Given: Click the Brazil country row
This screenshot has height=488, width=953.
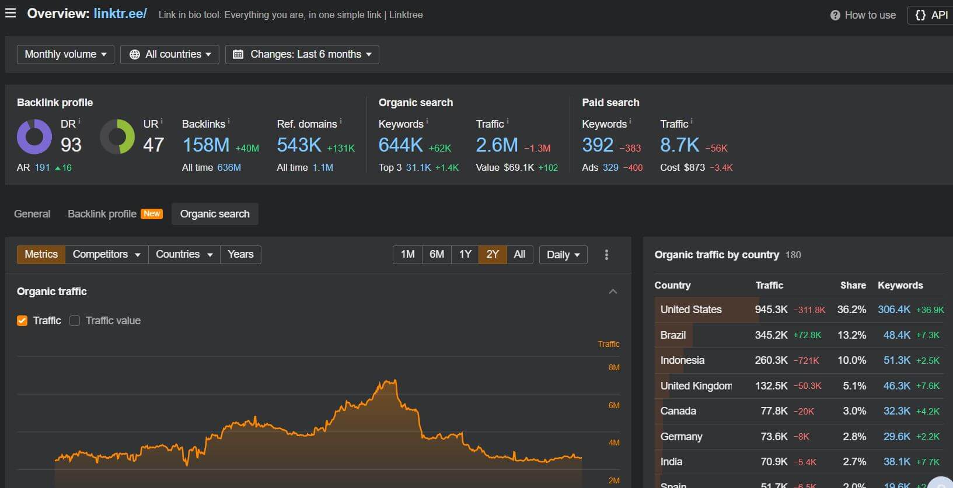Looking at the screenshot, I should [x=799, y=335].
